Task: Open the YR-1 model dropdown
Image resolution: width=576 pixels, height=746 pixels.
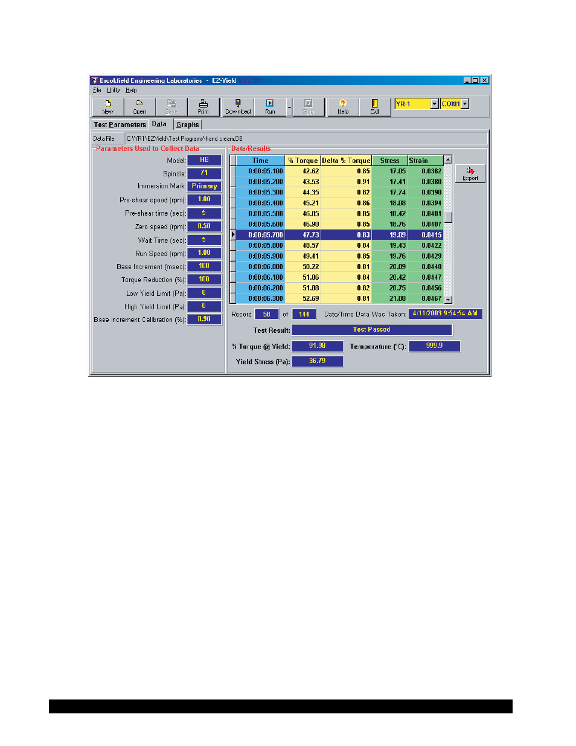Action: point(434,104)
